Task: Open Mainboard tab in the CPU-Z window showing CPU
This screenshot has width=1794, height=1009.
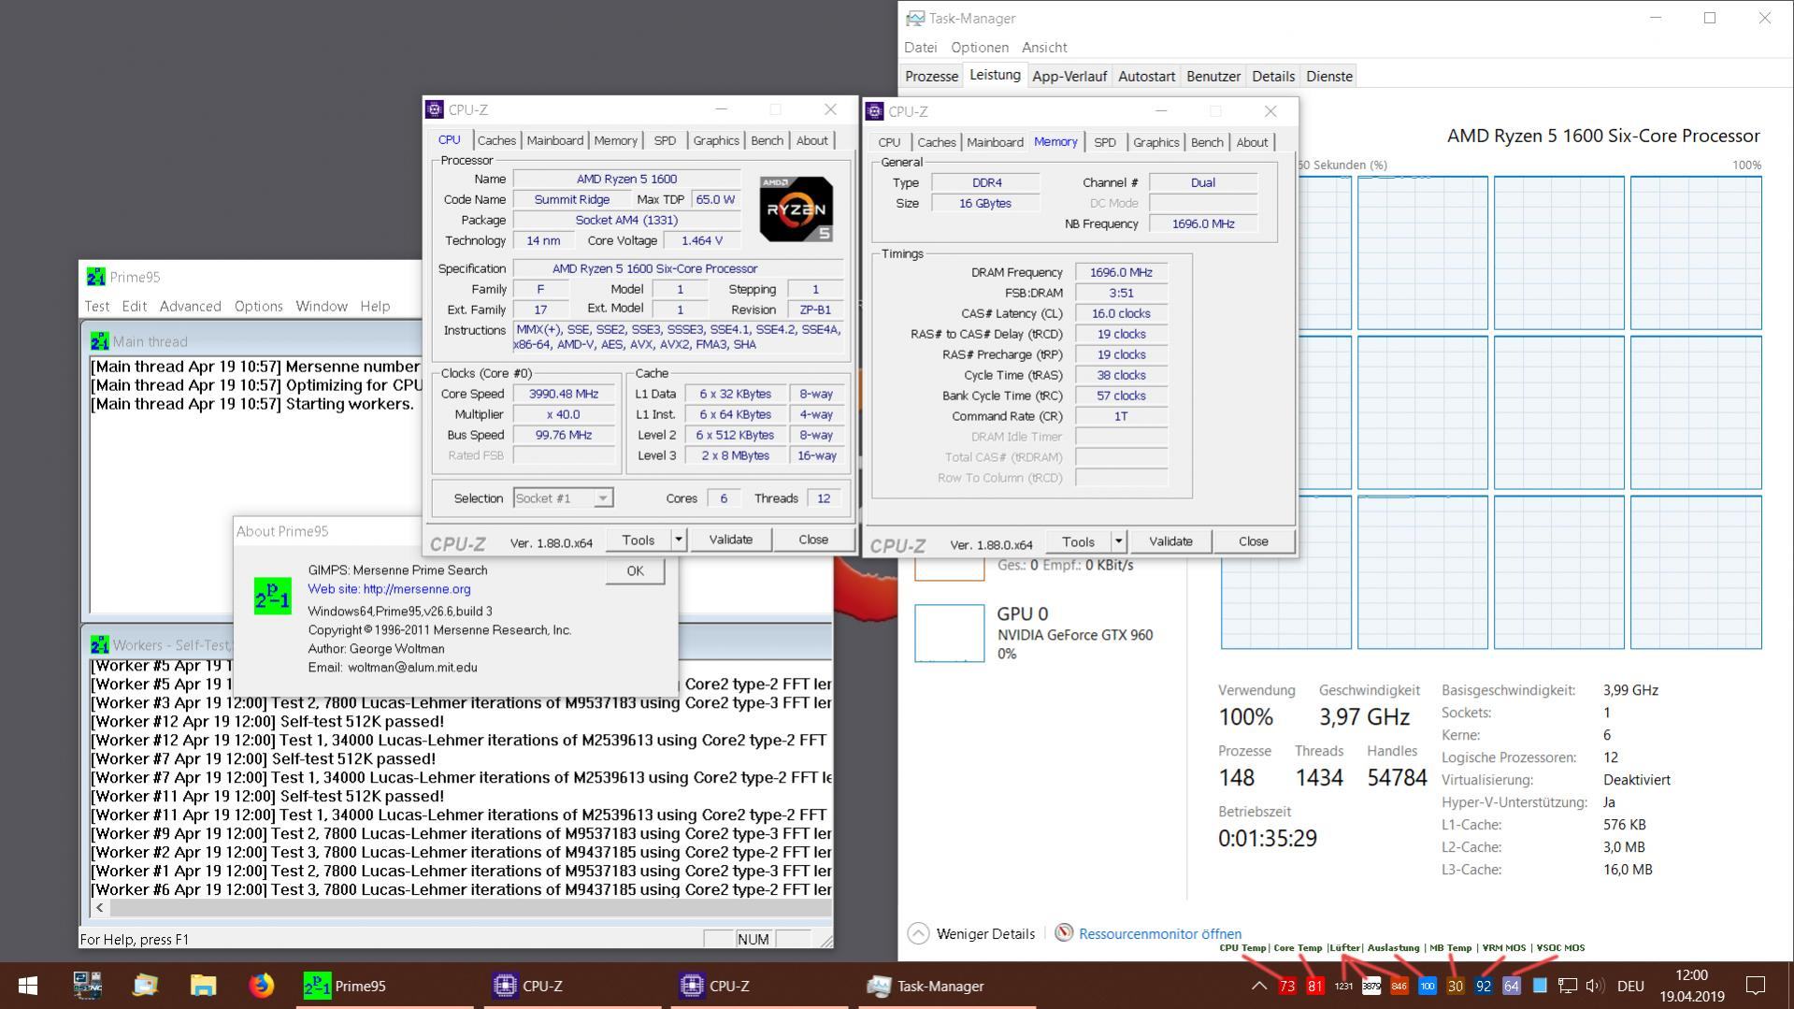Action: click(x=554, y=140)
